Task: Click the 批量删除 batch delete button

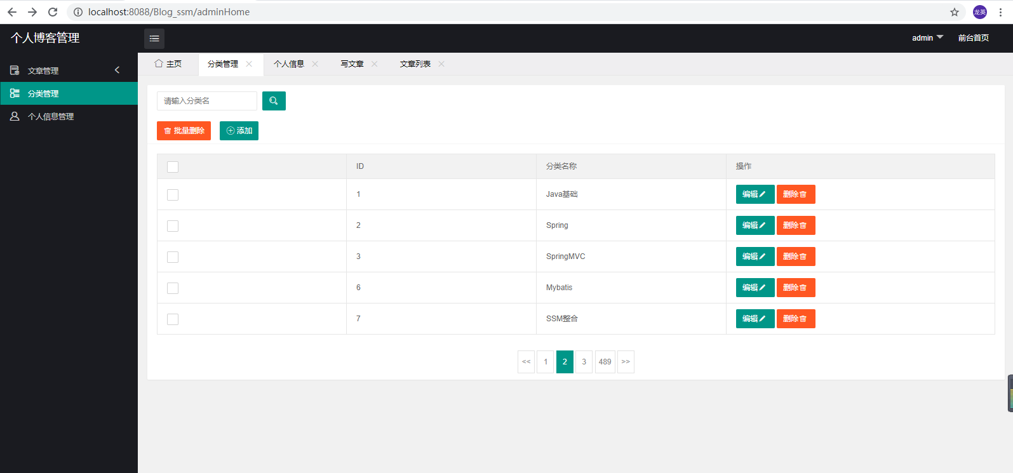Action: (184, 131)
